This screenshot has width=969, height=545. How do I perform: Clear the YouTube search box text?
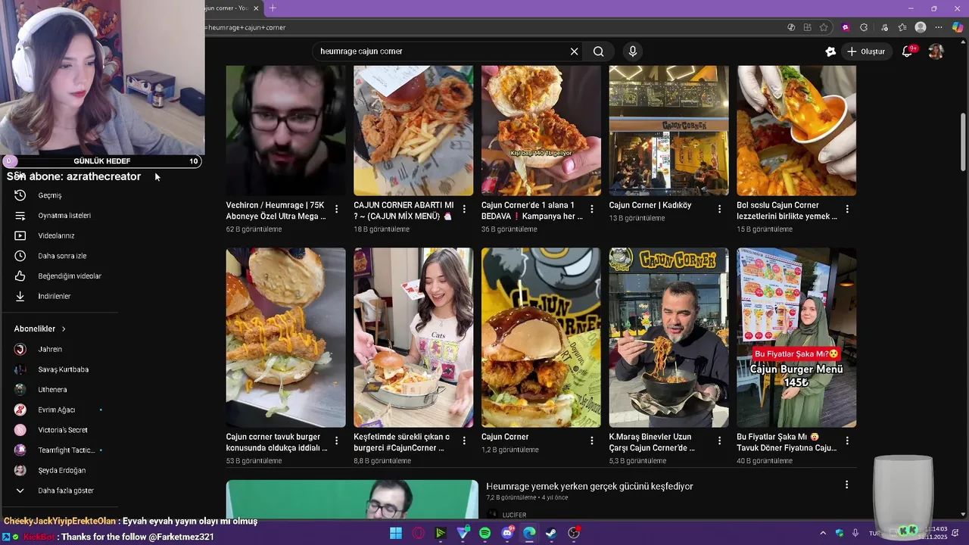coord(574,51)
